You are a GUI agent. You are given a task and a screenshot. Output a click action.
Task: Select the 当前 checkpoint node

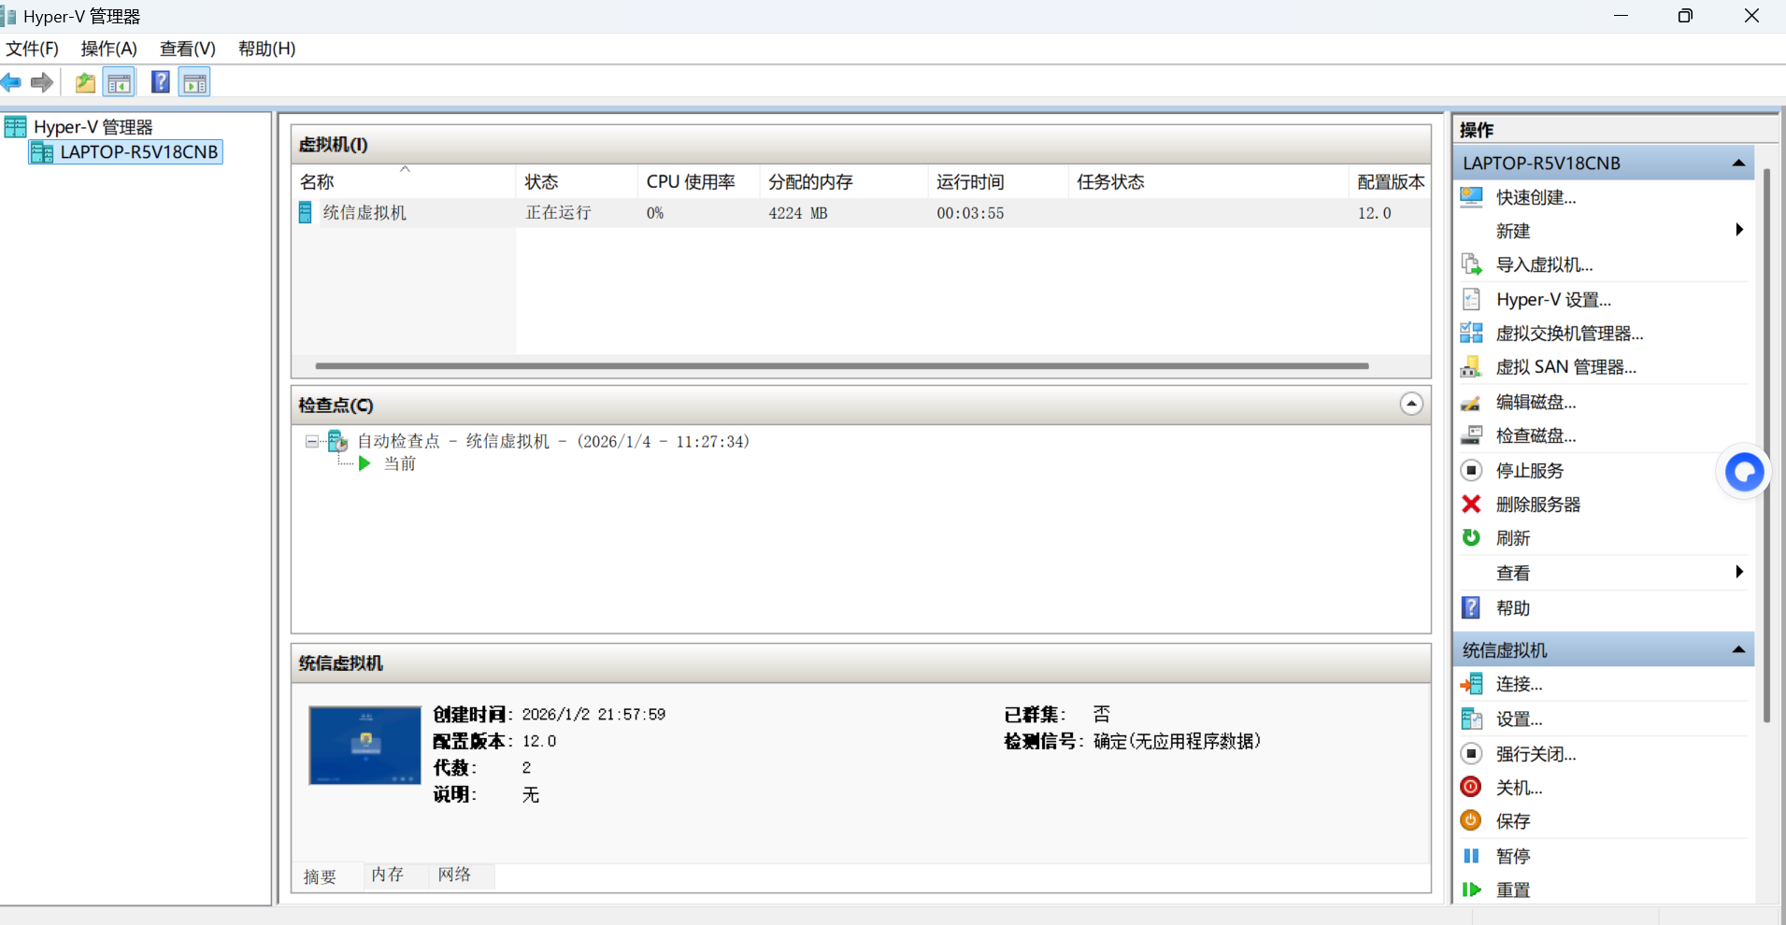400,463
